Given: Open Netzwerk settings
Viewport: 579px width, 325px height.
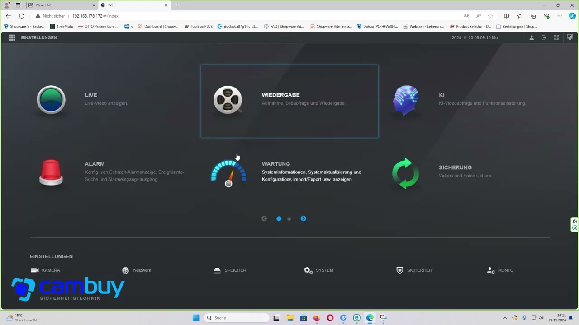Looking at the screenshot, I should (137, 270).
